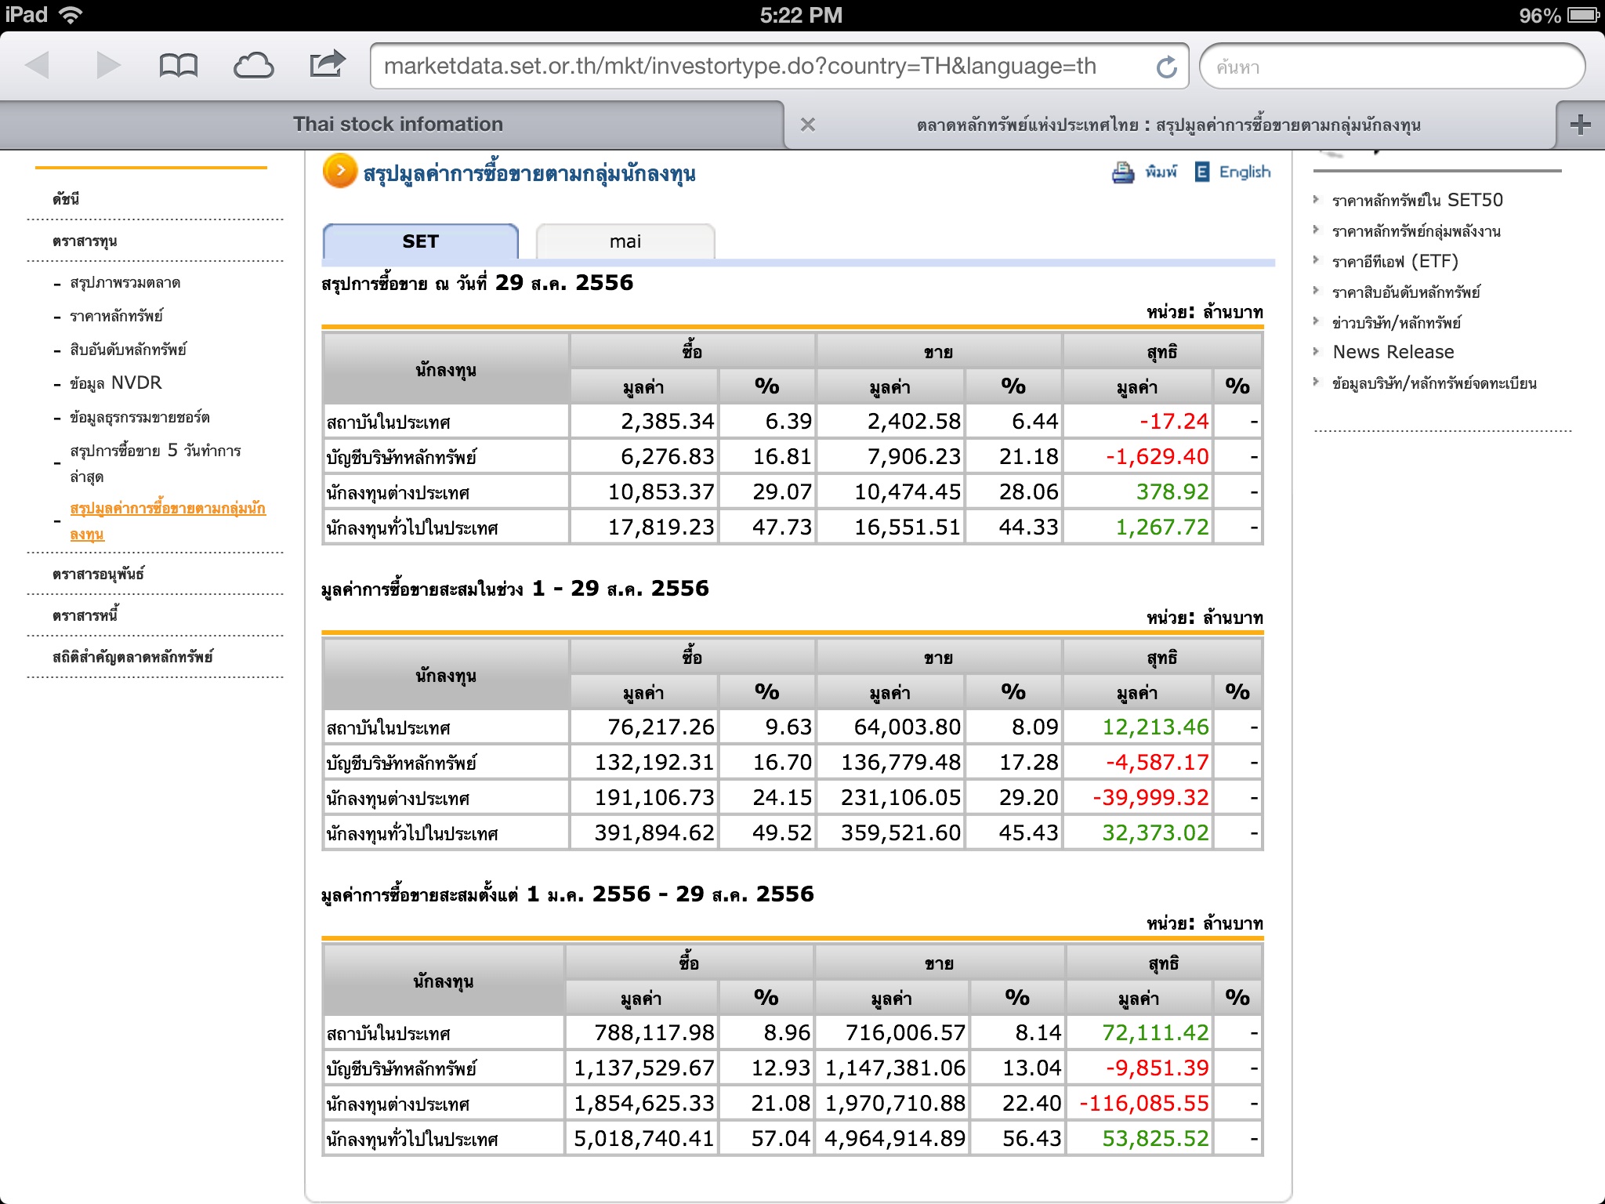Reload page with refresh icon

click(1166, 67)
